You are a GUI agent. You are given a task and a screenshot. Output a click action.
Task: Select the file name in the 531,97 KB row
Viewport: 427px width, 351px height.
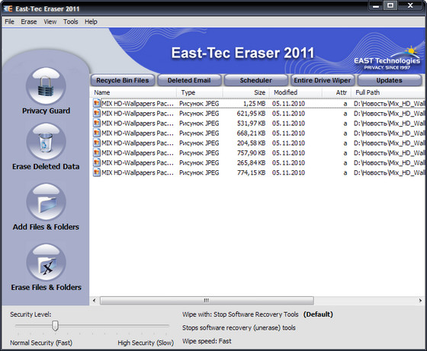pos(137,123)
